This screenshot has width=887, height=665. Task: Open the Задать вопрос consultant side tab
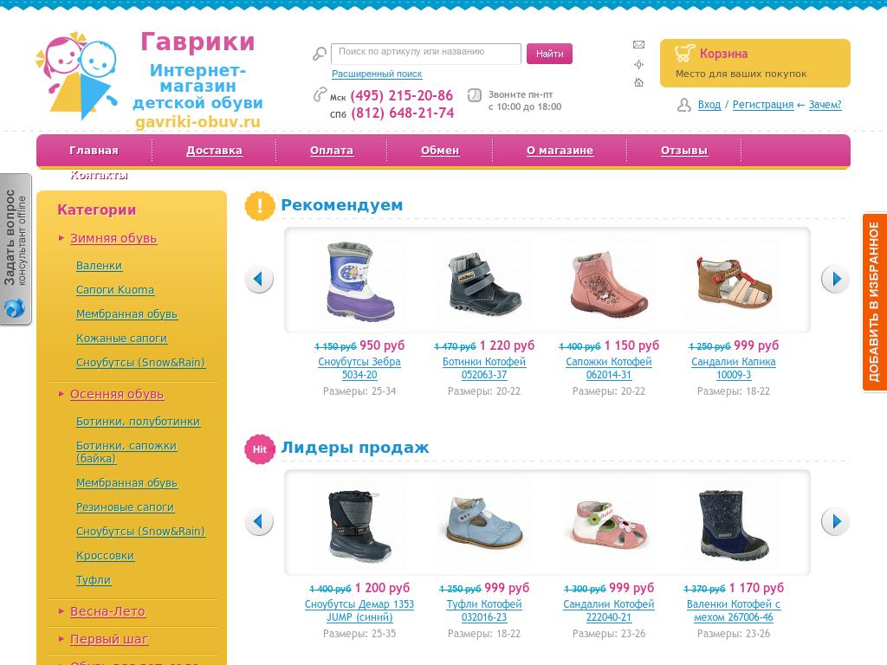click(16, 249)
